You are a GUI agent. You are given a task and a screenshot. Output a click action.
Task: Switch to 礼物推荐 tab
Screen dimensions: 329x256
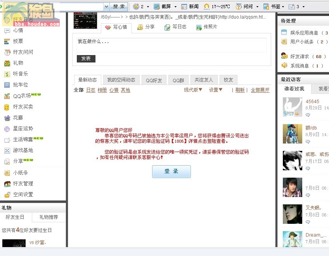pyautogui.click(x=48, y=217)
